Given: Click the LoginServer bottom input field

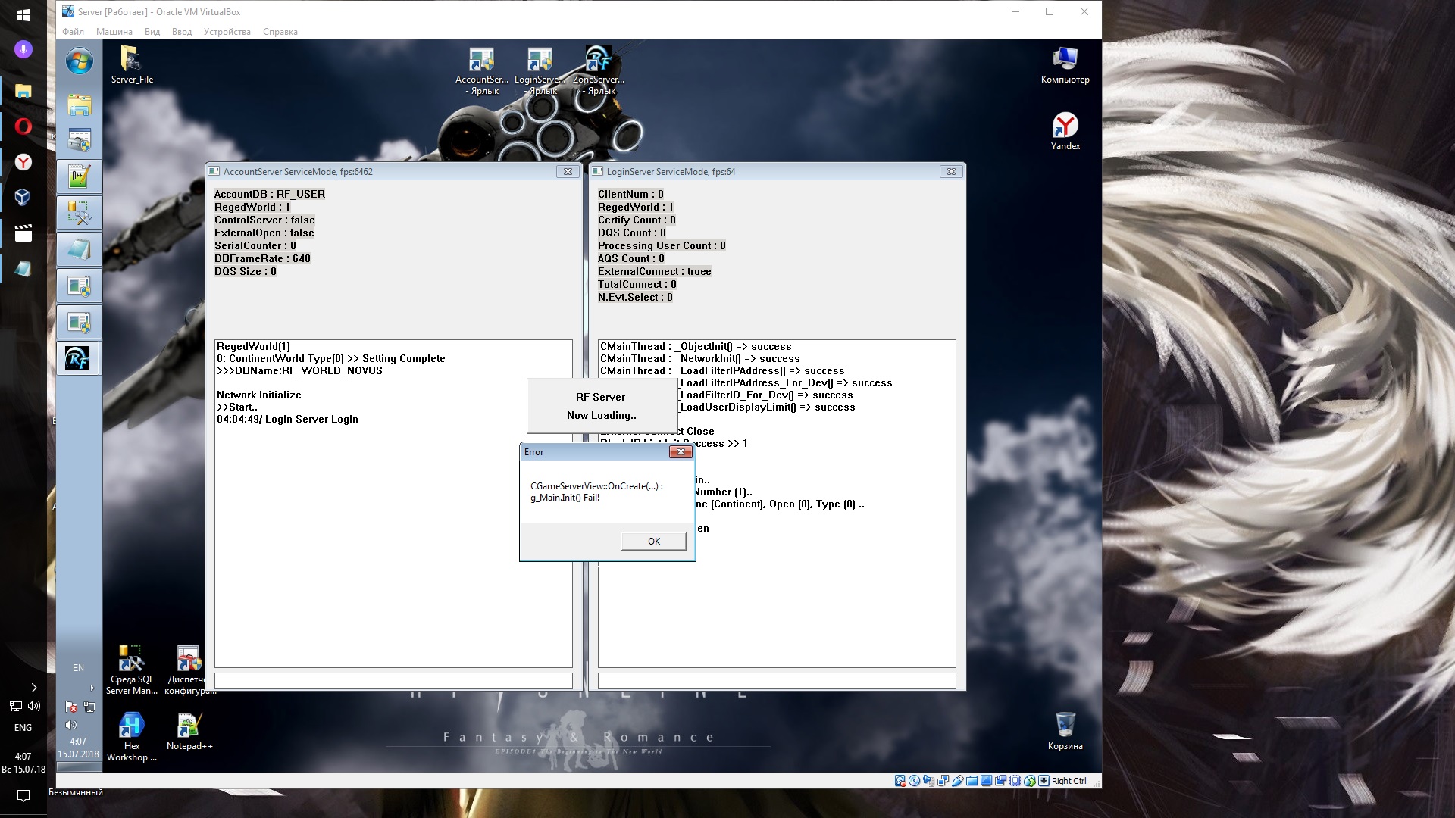Looking at the screenshot, I should [777, 681].
